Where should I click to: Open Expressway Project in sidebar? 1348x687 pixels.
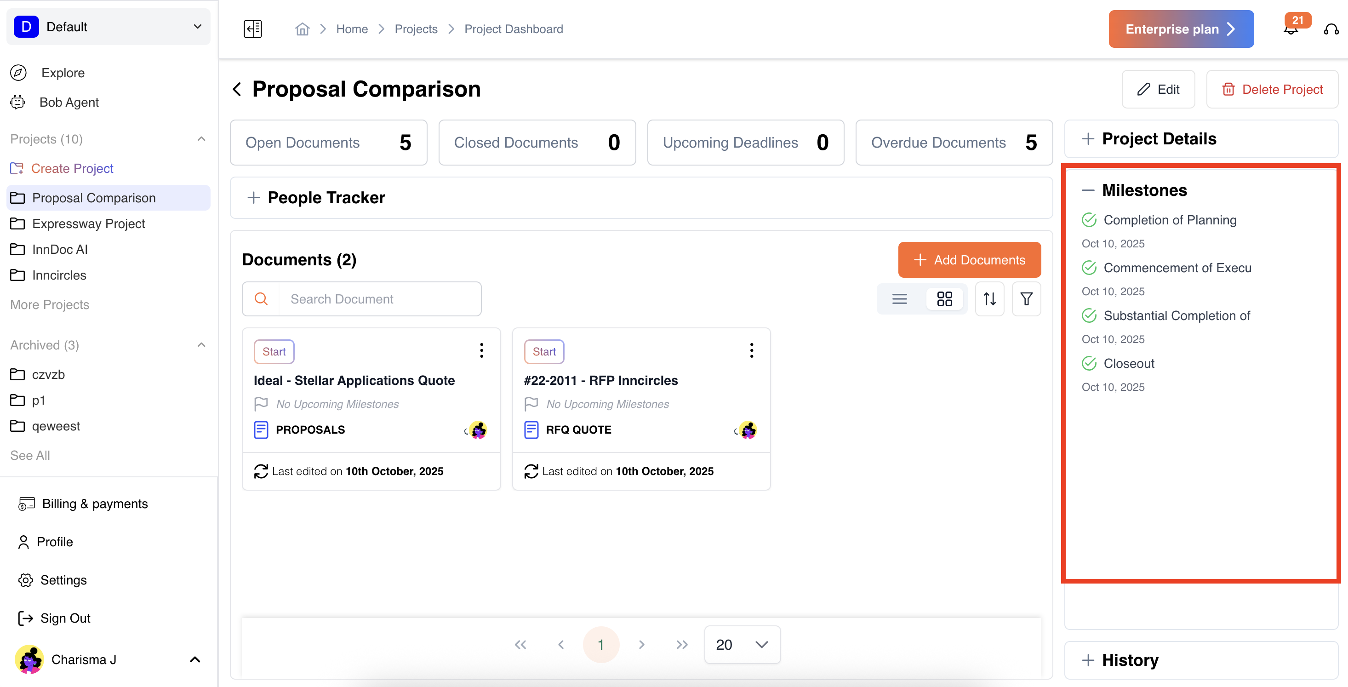[x=88, y=223]
